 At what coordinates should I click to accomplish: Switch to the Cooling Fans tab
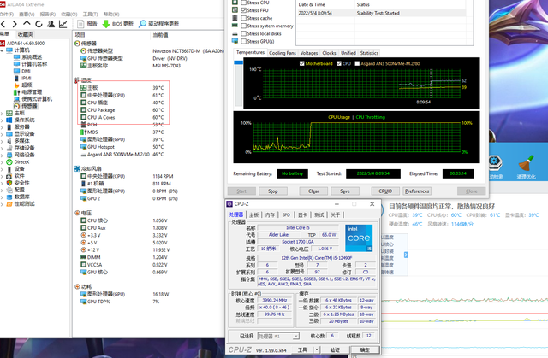[283, 53]
